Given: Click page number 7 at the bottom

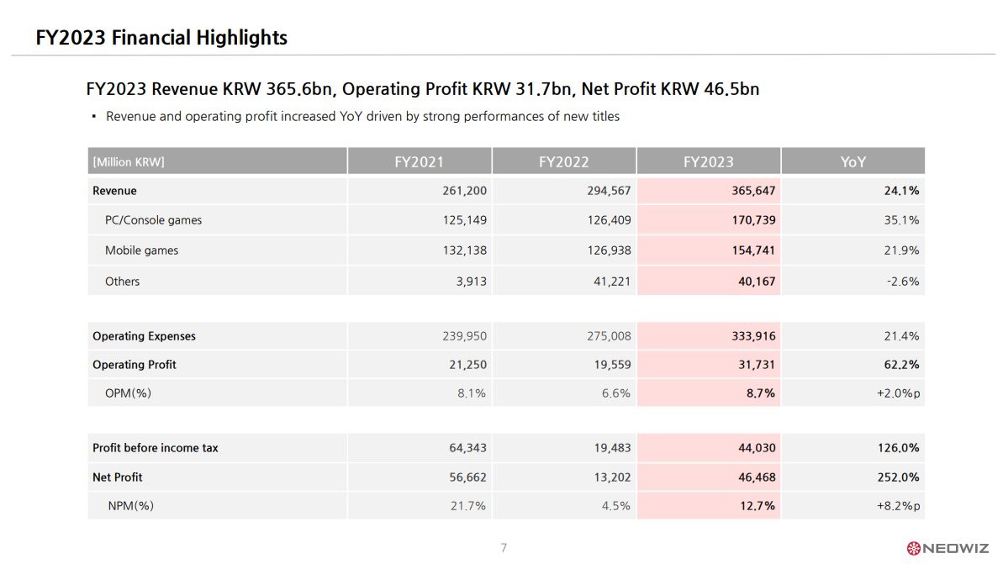Looking at the screenshot, I should pos(504,548).
